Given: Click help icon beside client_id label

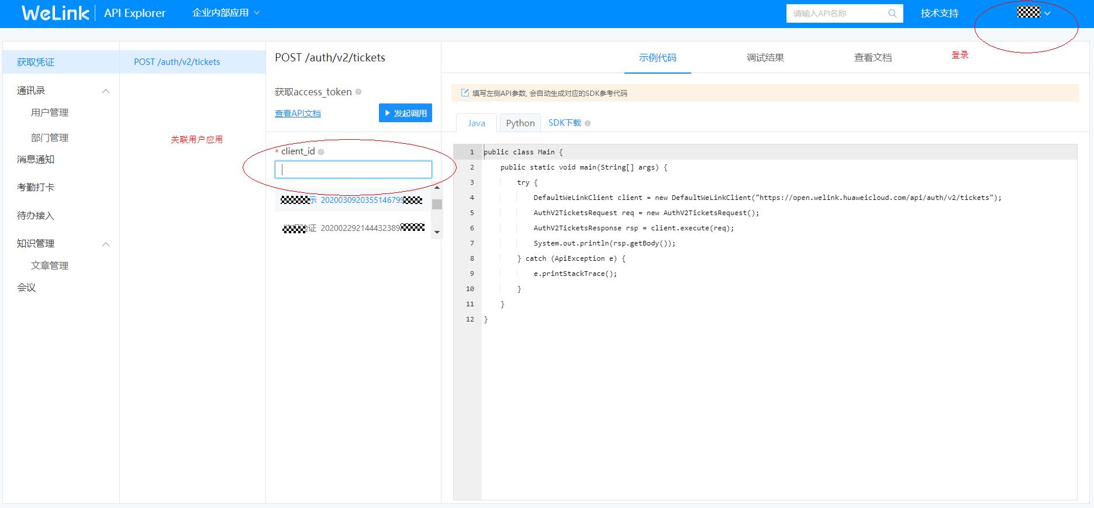Looking at the screenshot, I should [x=321, y=151].
